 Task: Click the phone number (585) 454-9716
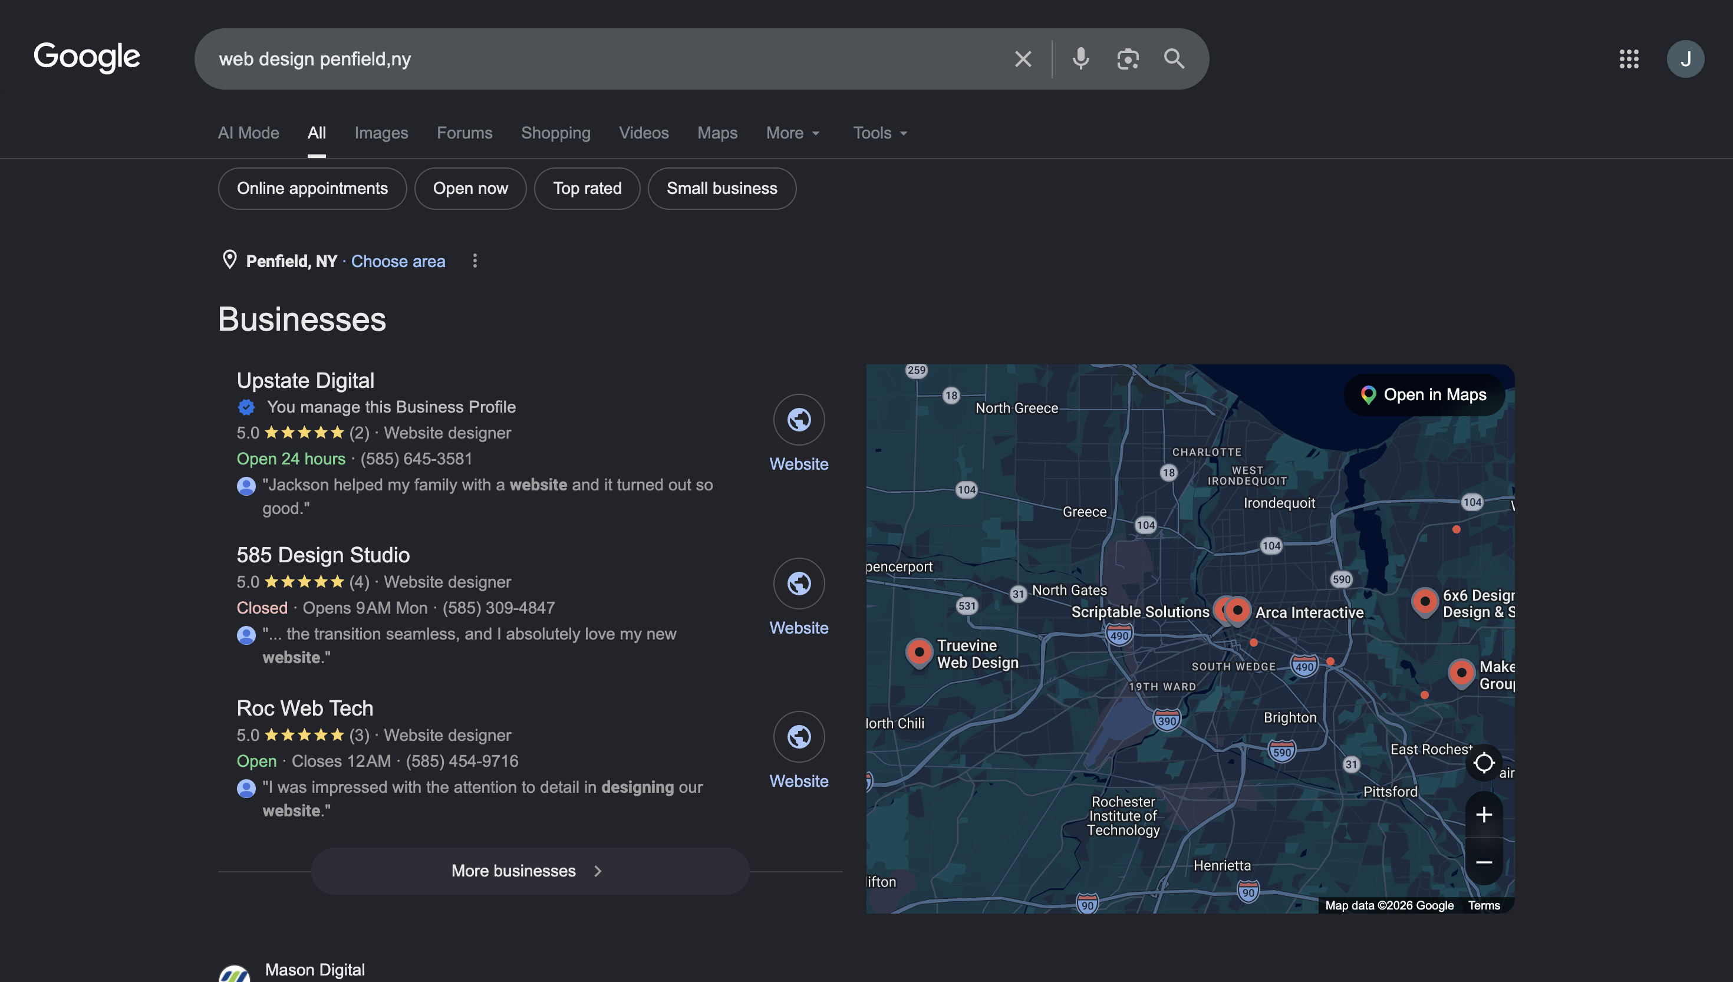(x=462, y=761)
